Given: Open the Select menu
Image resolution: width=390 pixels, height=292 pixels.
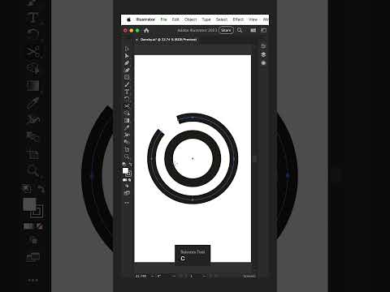Looking at the screenshot, I should tap(222, 19).
